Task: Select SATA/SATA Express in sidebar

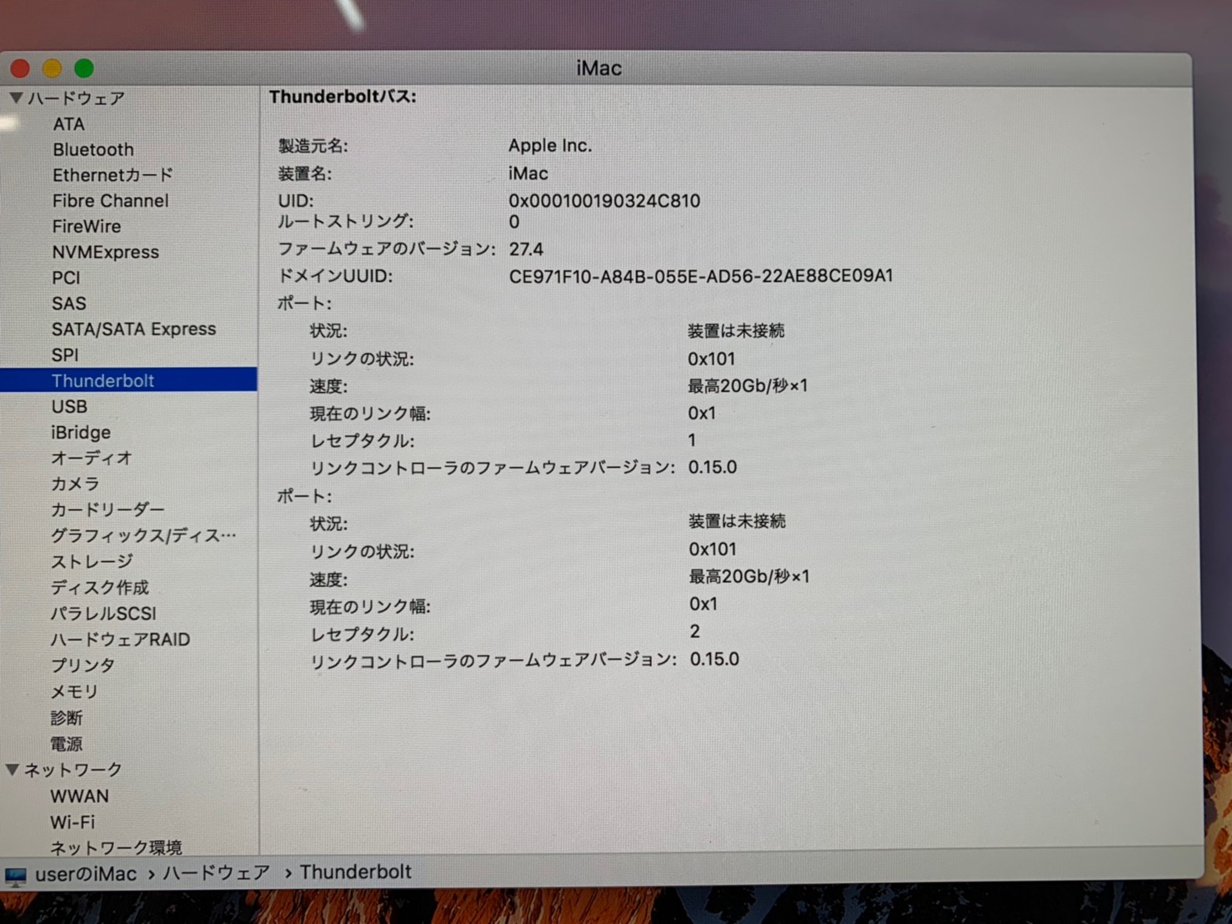Action: [133, 329]
